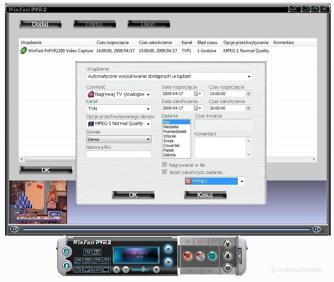
Task: Click the skip-to-start button on the control panel
Action: 187,242
